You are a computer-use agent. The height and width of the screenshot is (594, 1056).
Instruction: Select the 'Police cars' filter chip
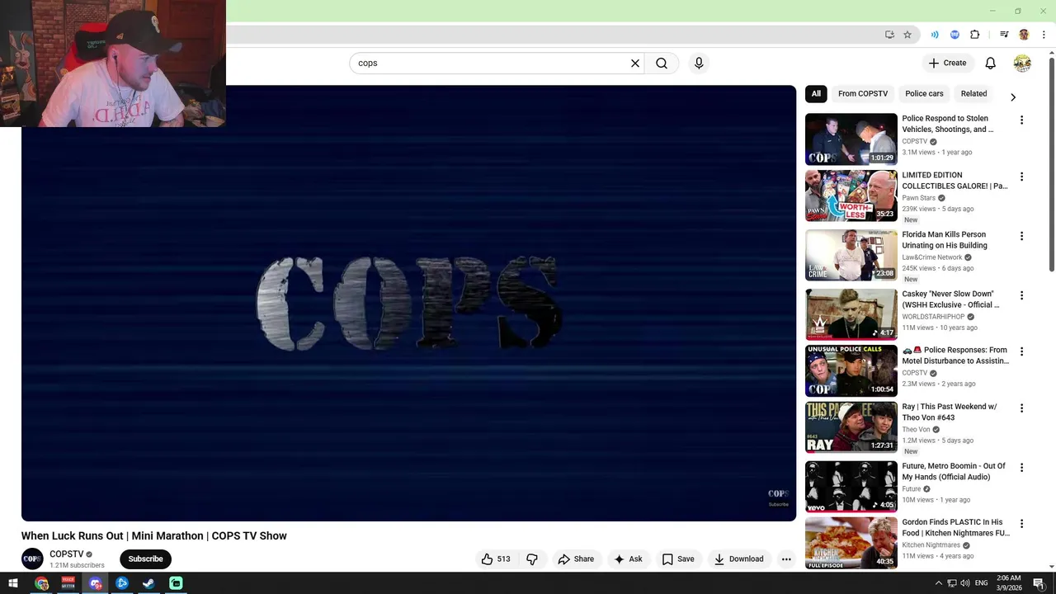(x=924, y=94)
